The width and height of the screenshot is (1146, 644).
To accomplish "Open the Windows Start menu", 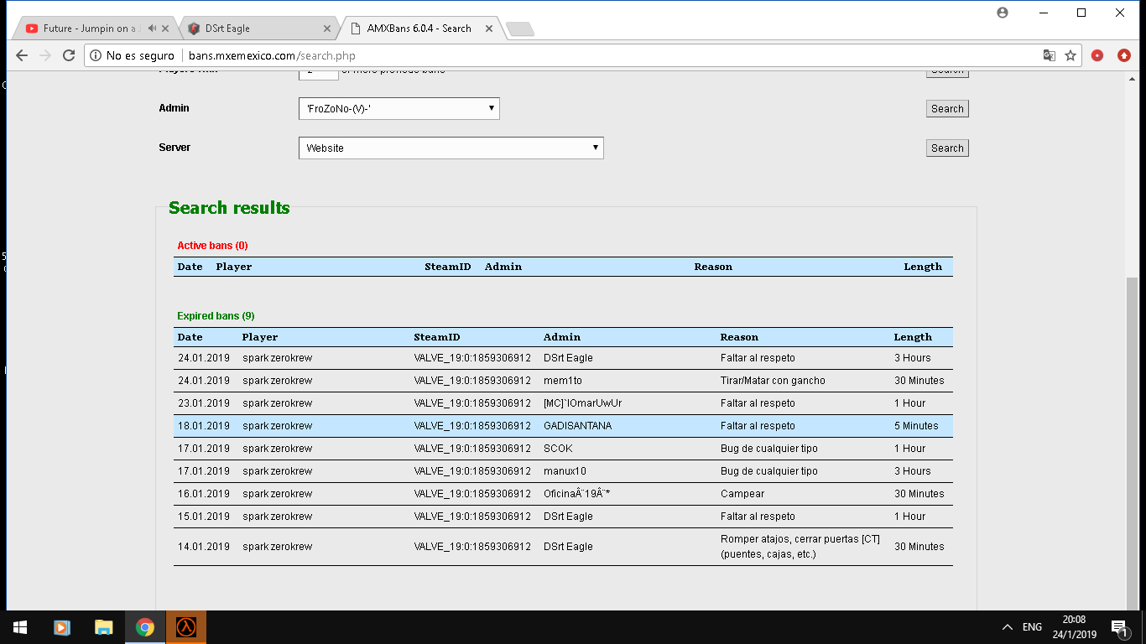I will coord(20,627).
